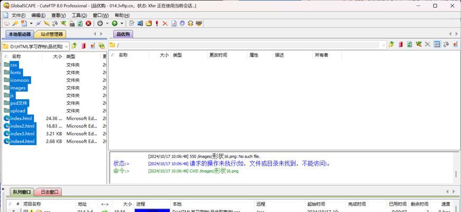The width and height of the screenshot is (461, 212).
Task: Click the red exclamation Execute icon
Action: click(157, 23)
